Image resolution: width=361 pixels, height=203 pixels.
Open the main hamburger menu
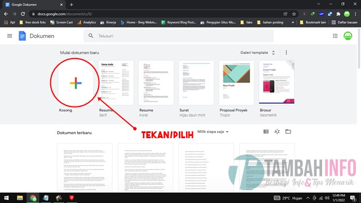click(x=10, y=36)
